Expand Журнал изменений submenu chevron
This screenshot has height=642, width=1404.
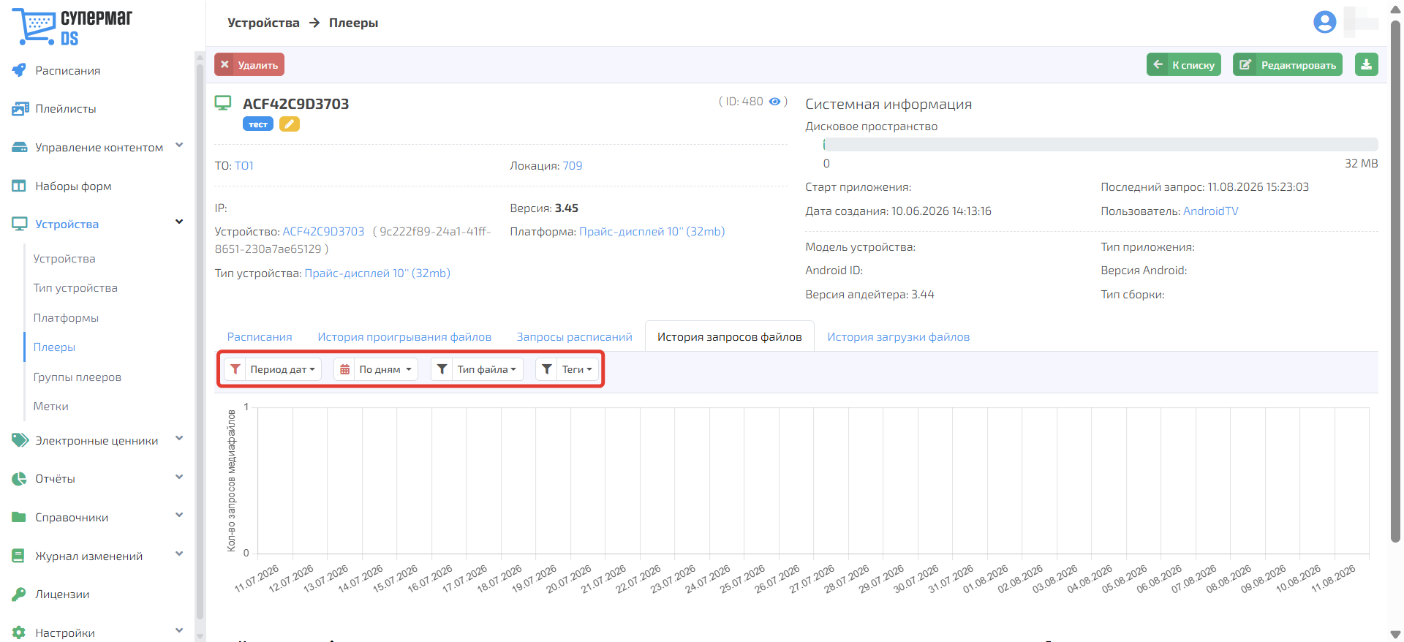click(x=179, y=554)
